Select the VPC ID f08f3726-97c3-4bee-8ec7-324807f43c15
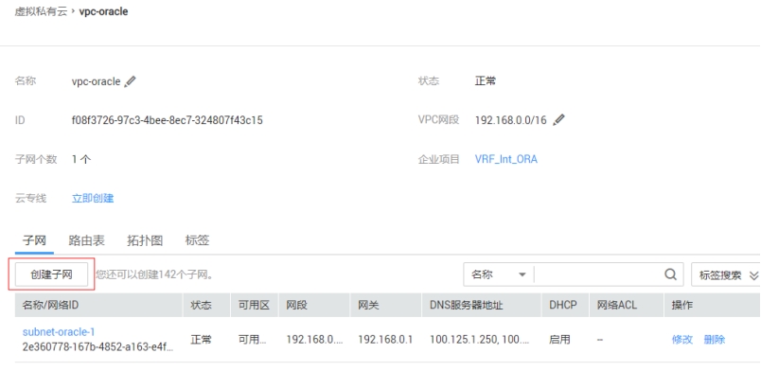Screen dimensions: 761x371 tap(167, 120)
